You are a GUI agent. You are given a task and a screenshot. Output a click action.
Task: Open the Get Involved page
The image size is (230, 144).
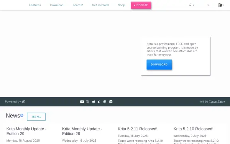coord(100,5)
